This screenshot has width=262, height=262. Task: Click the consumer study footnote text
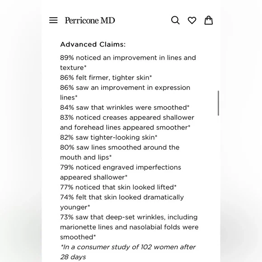point(128,252)
